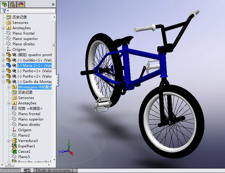This screenshot has height=173, width=225.
Task: Expand the Mesa 2<1> component
Action: coord(3,66)
